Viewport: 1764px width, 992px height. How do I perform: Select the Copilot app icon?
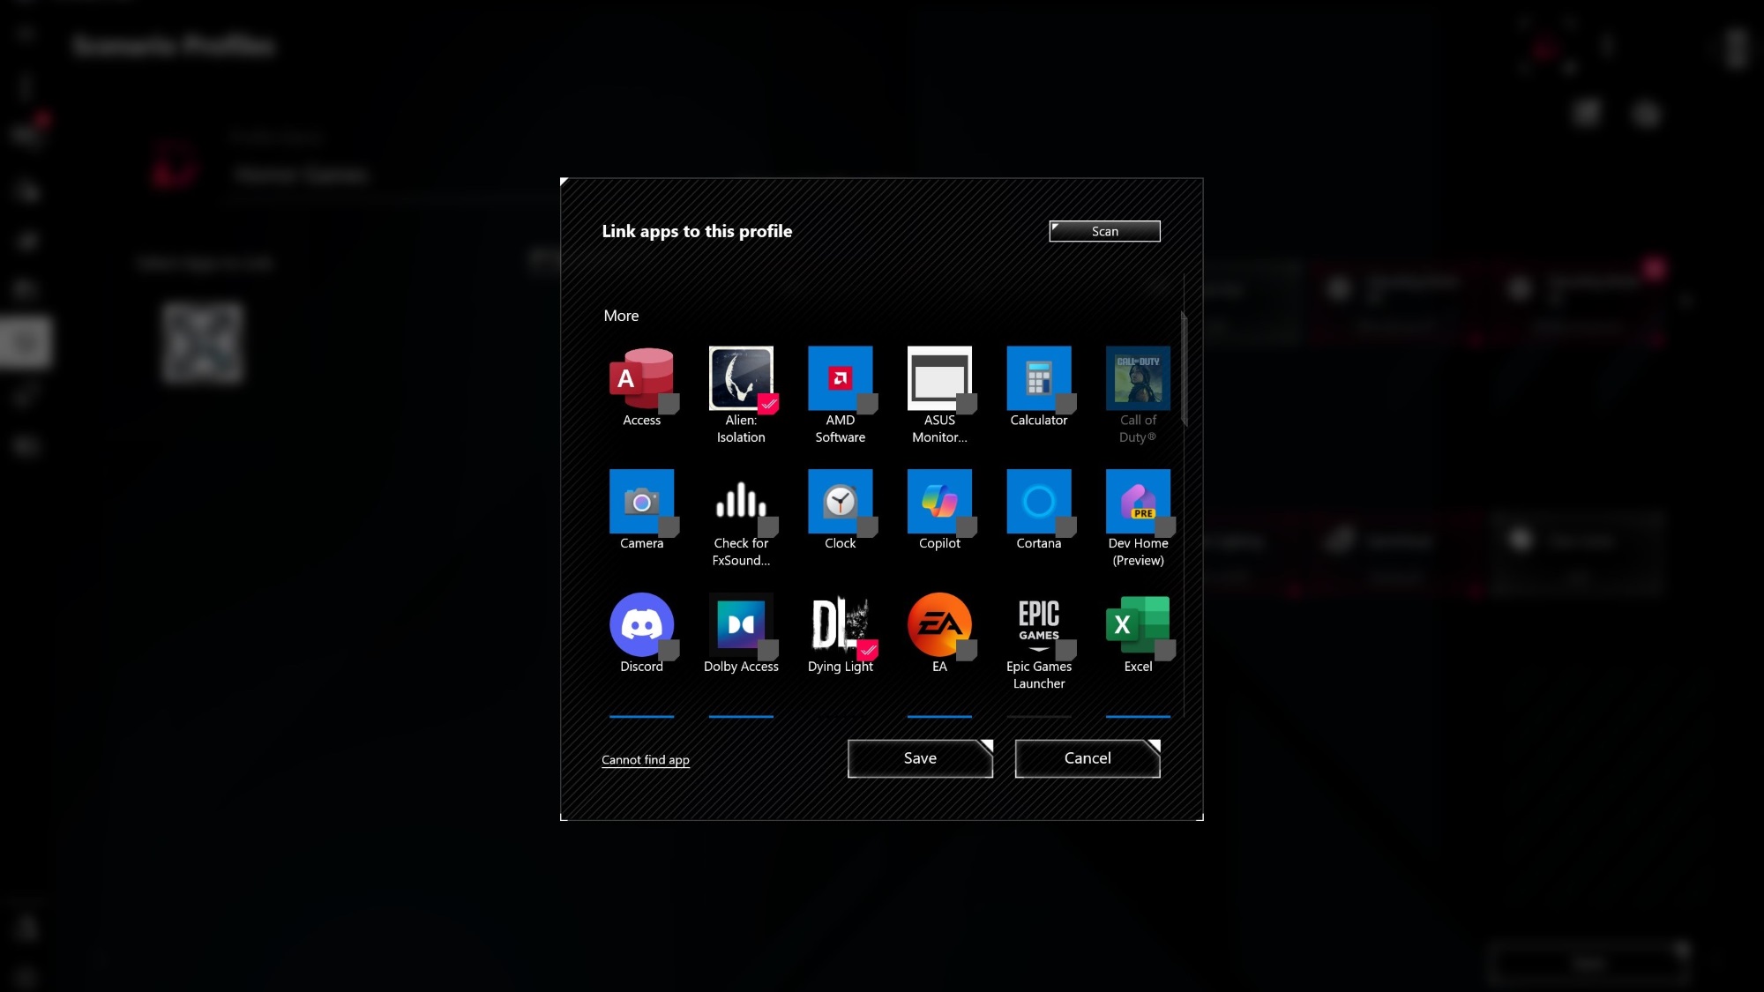[x=939, y=501]
